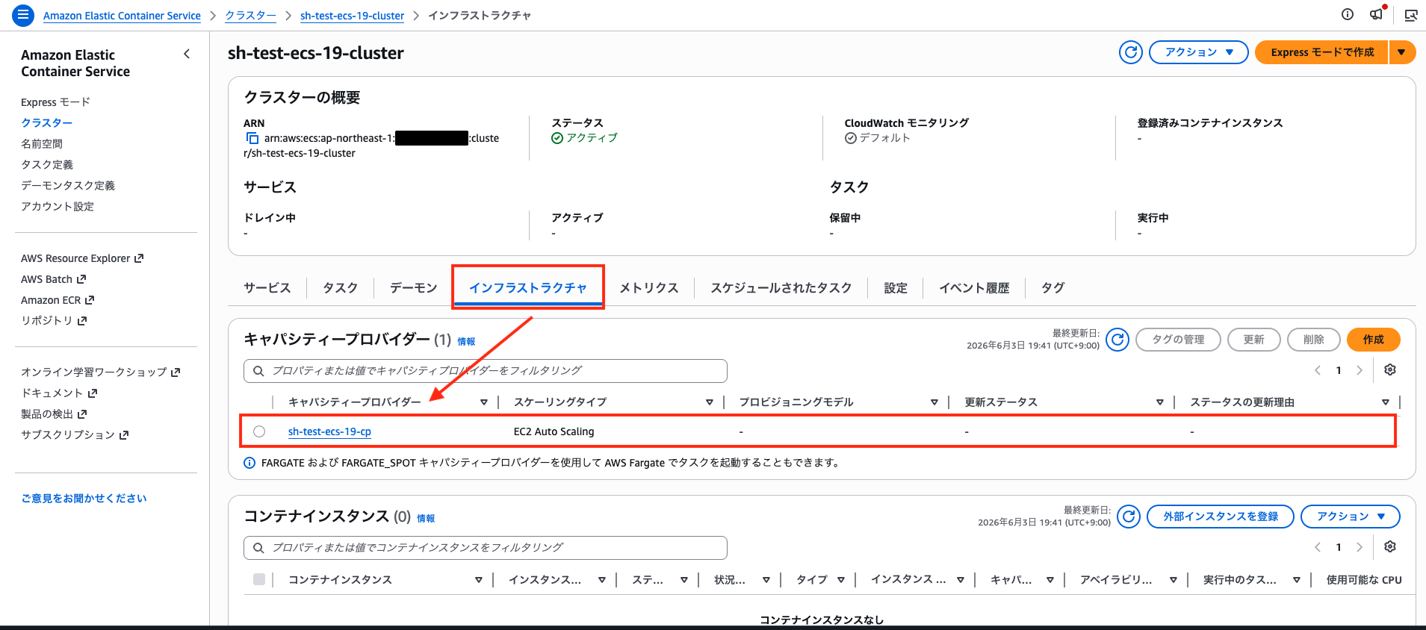The width and height of the screenshot is (1426, 630).
Task: Focus the container instances filter field
Action: [486, 548]
